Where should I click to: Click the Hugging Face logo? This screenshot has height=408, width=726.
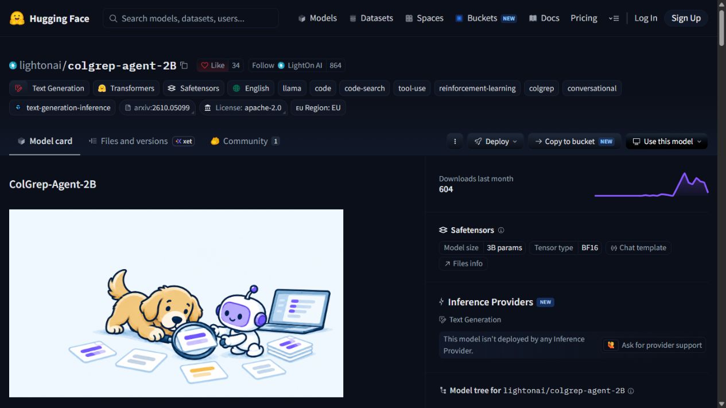pyautogui.click(x=49, y=18)
